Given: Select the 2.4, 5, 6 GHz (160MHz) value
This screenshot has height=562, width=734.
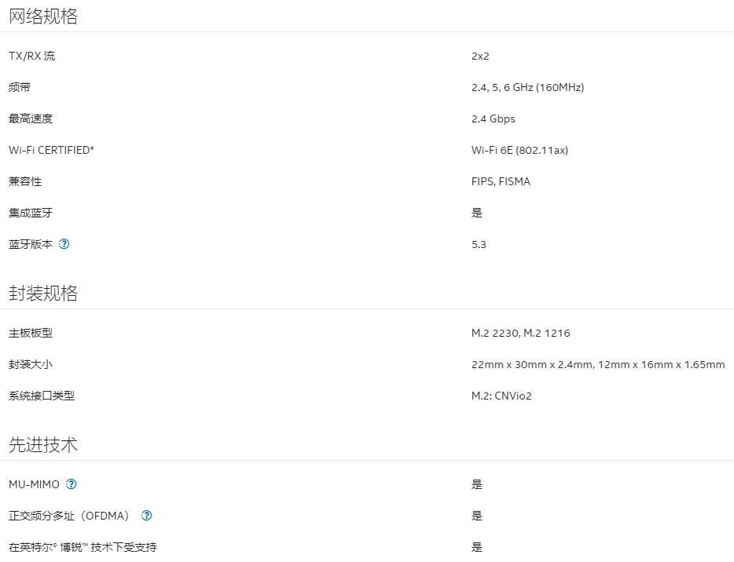Looking at the screenshot, I should (x=527, y=87).
